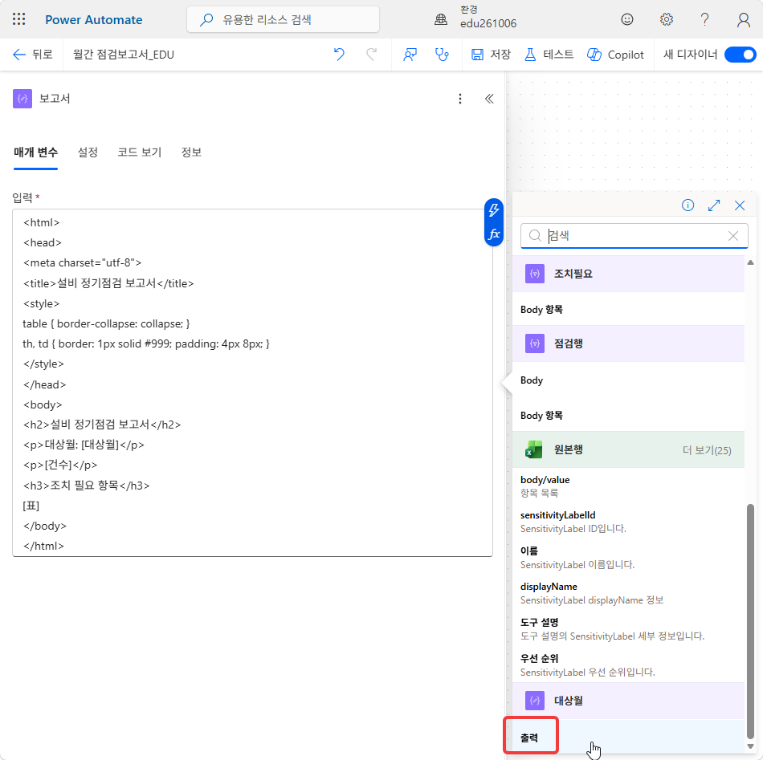This screenshot has height=760, width=763.
Task: Select the 우선 순위 token
Action: click(628, 665)
